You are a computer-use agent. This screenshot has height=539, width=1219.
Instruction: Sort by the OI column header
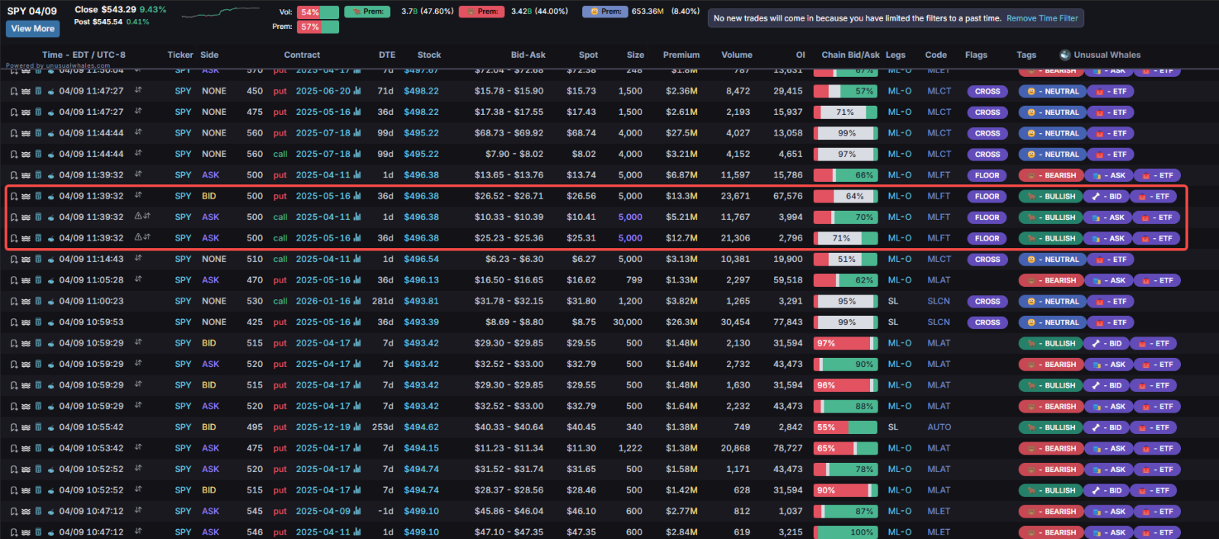click(800, 55)
